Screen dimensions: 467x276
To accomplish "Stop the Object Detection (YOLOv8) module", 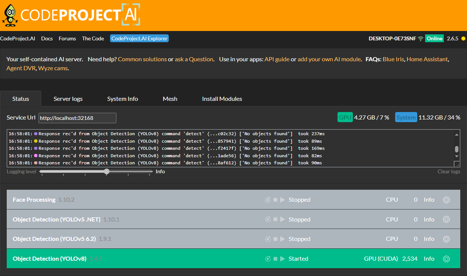I will pyautogui.click(x=275, y=259).
